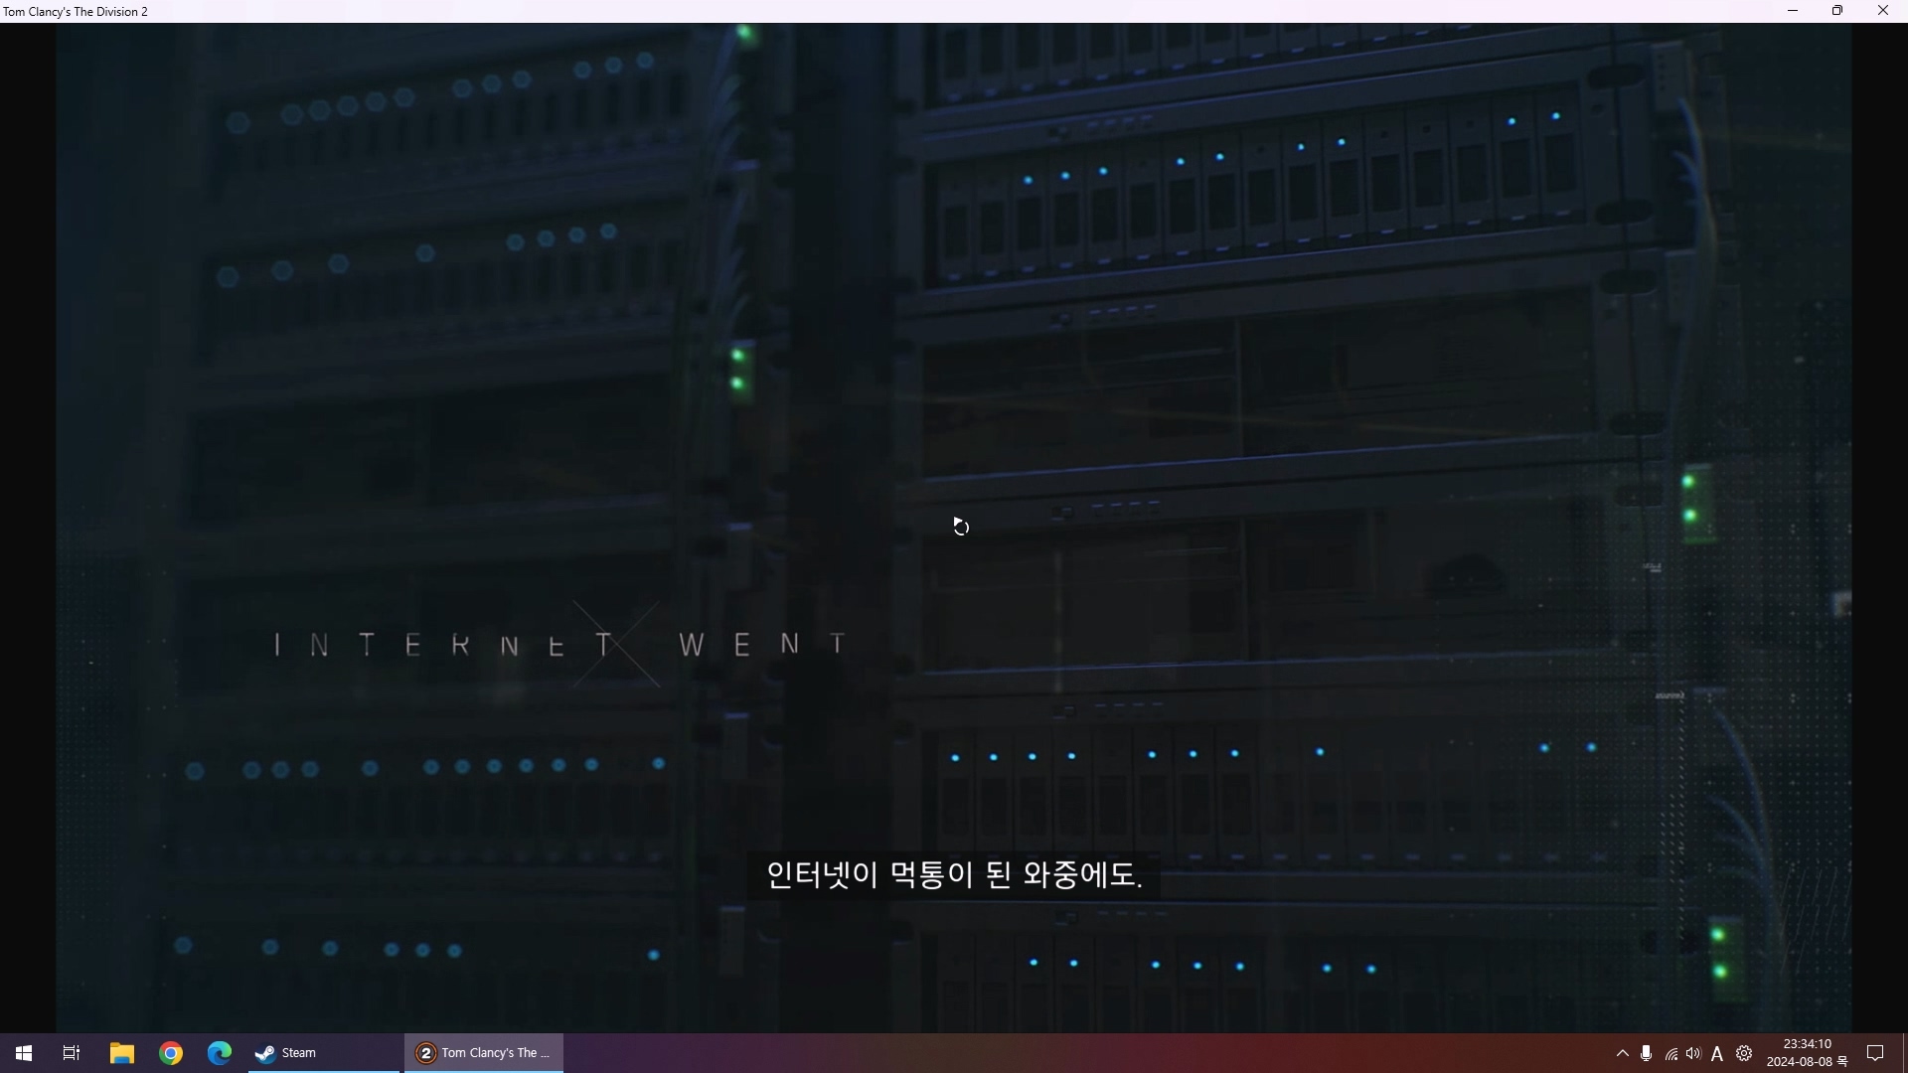Switch to the Steam taskbar window

point(323,1053)
